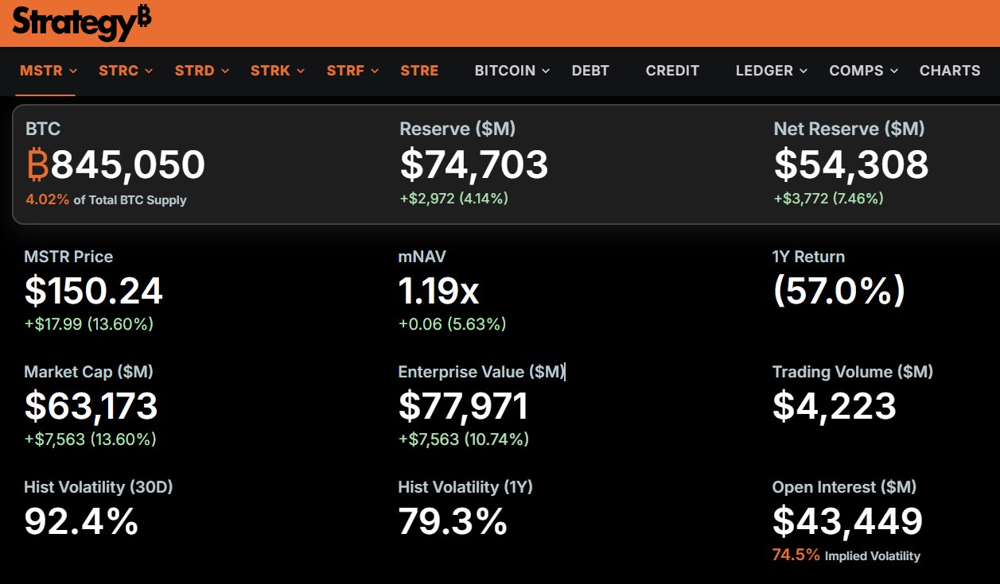
Task: Click the MSTR Price label
Action: (x=68, y=257)
